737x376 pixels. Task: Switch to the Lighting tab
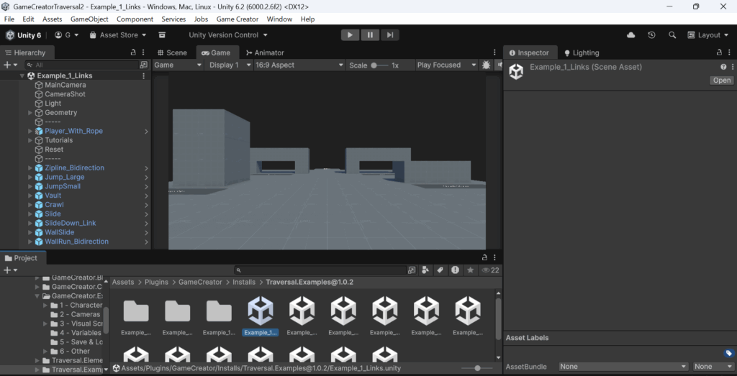(581, 52)
